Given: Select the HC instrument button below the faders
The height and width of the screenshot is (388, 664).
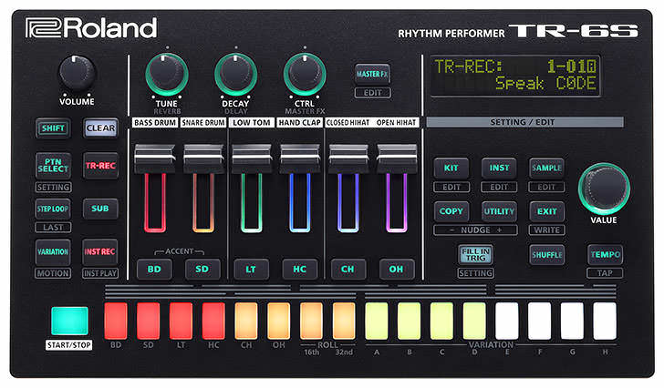Looking at the screenshot, I should [299, 270].
